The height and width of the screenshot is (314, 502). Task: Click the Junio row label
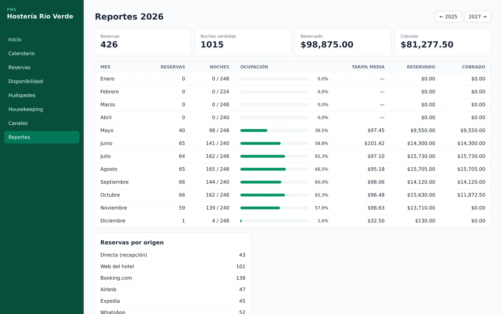point(106,143)
